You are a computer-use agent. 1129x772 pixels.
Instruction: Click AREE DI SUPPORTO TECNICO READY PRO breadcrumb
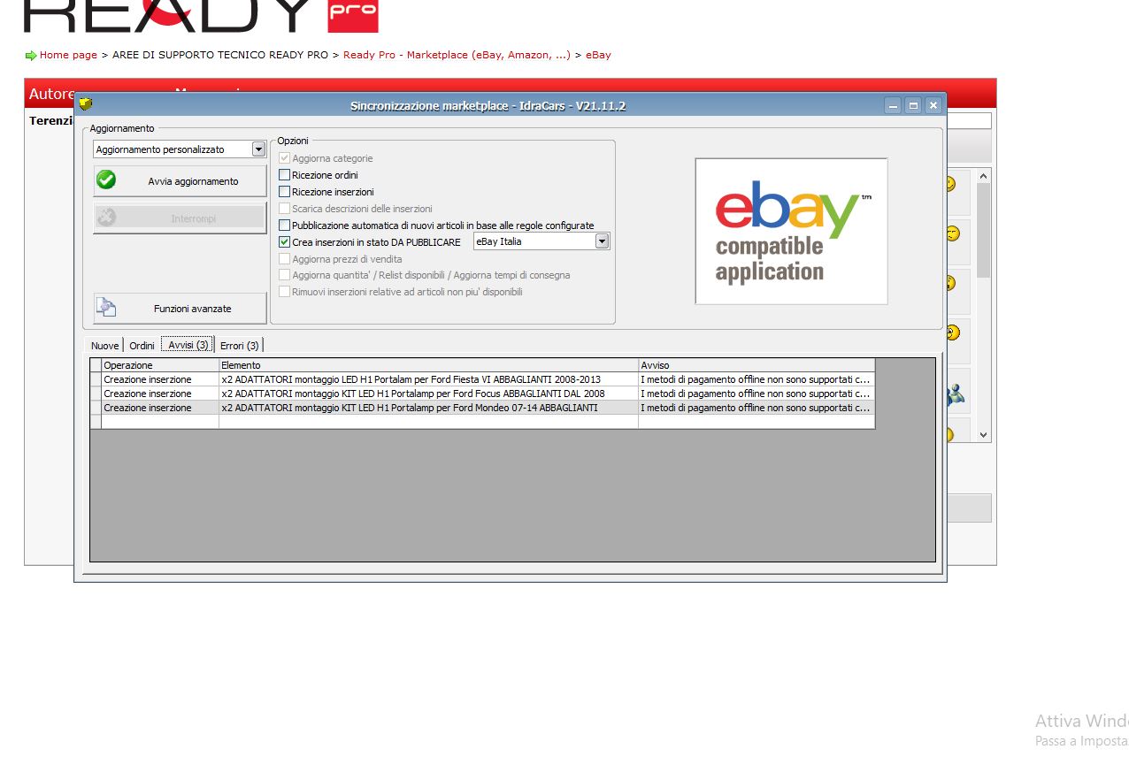[x=220, y=55]
